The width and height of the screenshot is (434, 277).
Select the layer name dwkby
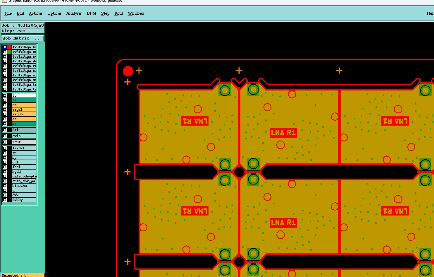(24, 200)
